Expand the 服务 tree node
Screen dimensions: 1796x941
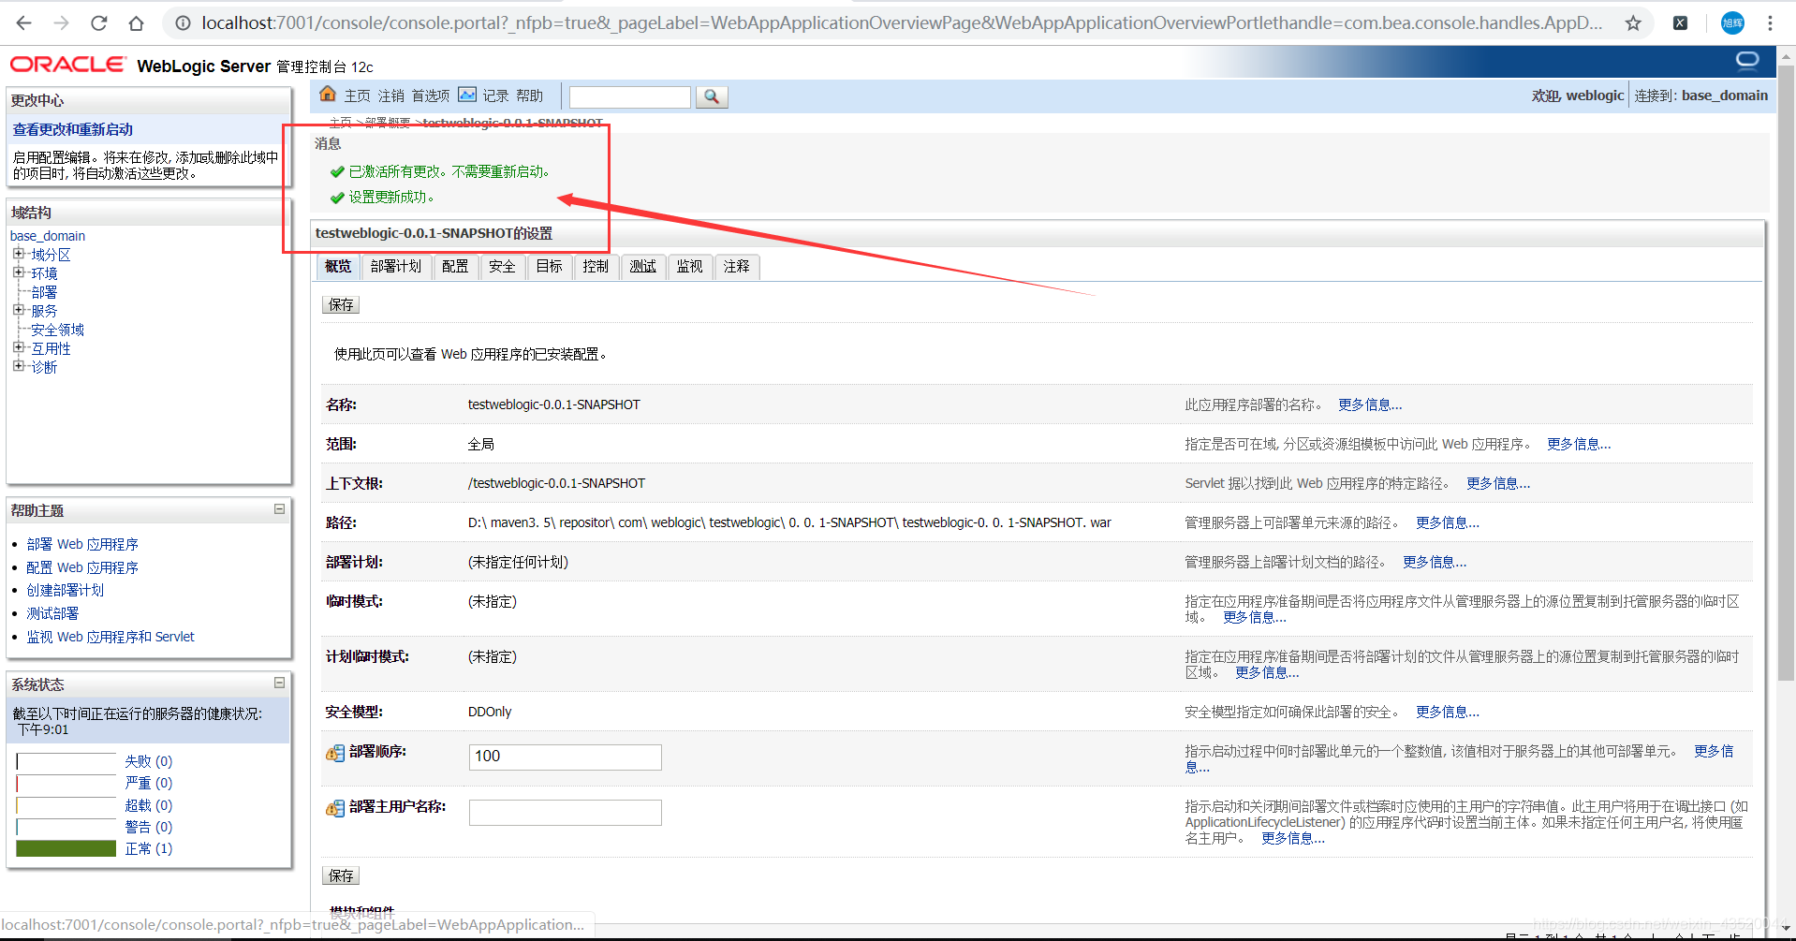point(18,310)
